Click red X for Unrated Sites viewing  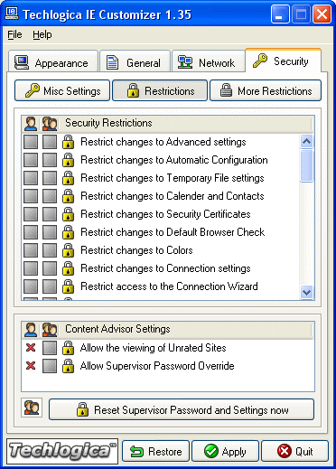click(31, 348)
